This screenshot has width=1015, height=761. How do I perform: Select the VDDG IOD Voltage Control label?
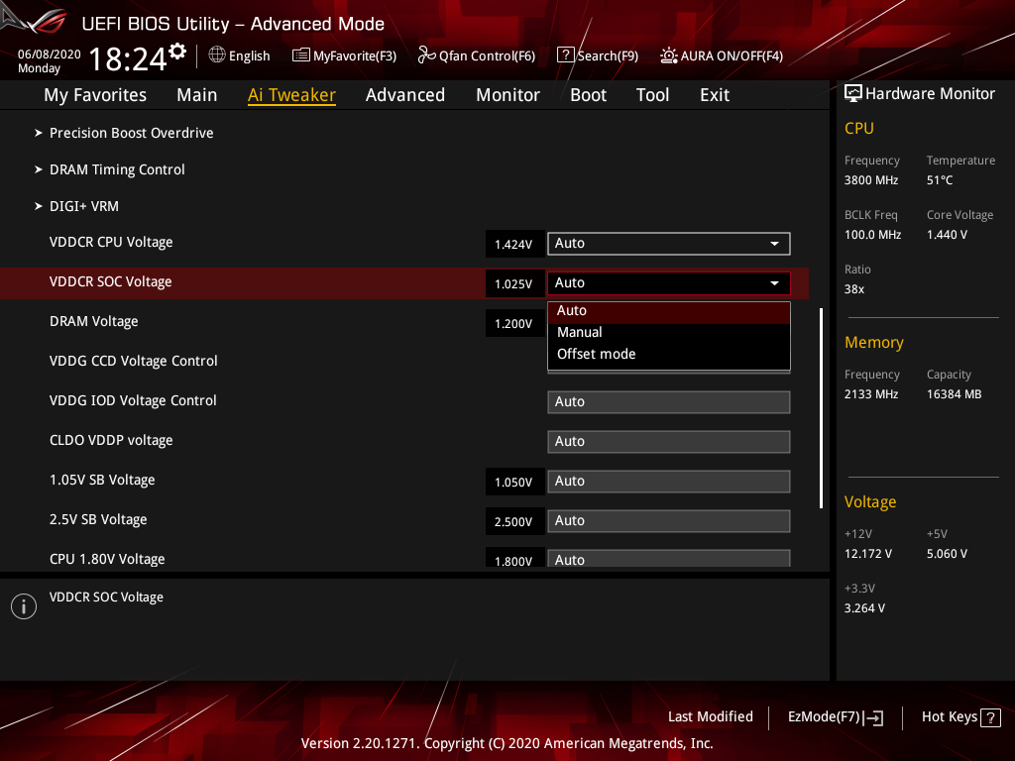(x=133, y=400)
